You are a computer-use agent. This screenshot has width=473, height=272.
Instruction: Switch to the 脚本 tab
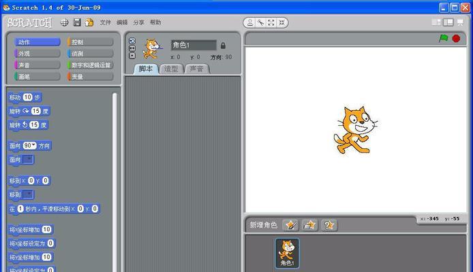tap(146, 69)
